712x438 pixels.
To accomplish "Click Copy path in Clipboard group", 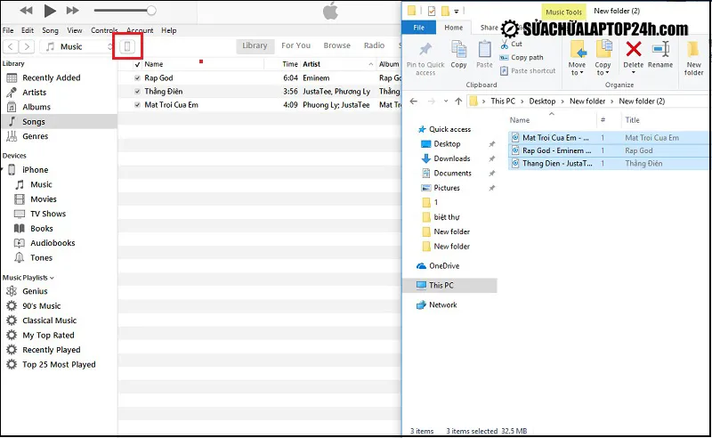I will click(526, 57).
